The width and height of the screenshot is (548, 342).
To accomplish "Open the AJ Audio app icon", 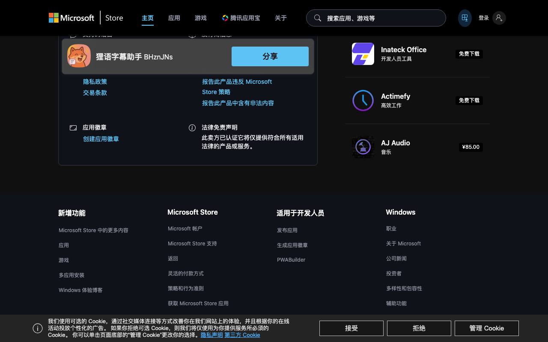I will 363,147.
